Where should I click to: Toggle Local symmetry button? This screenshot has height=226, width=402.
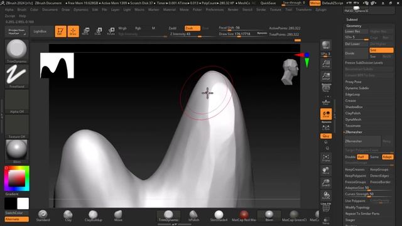326,114
